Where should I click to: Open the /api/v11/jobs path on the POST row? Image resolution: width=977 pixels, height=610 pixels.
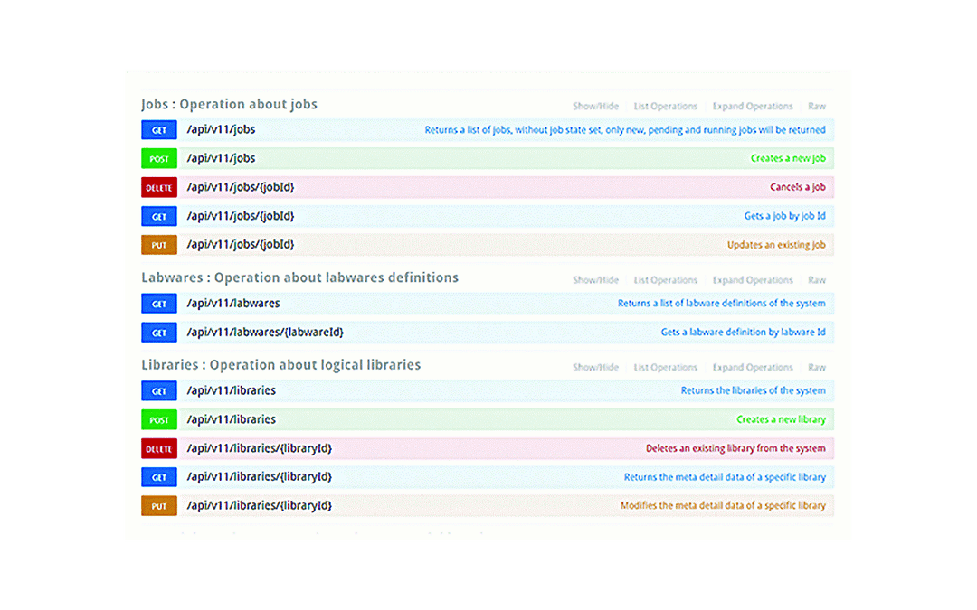[222, 158]
